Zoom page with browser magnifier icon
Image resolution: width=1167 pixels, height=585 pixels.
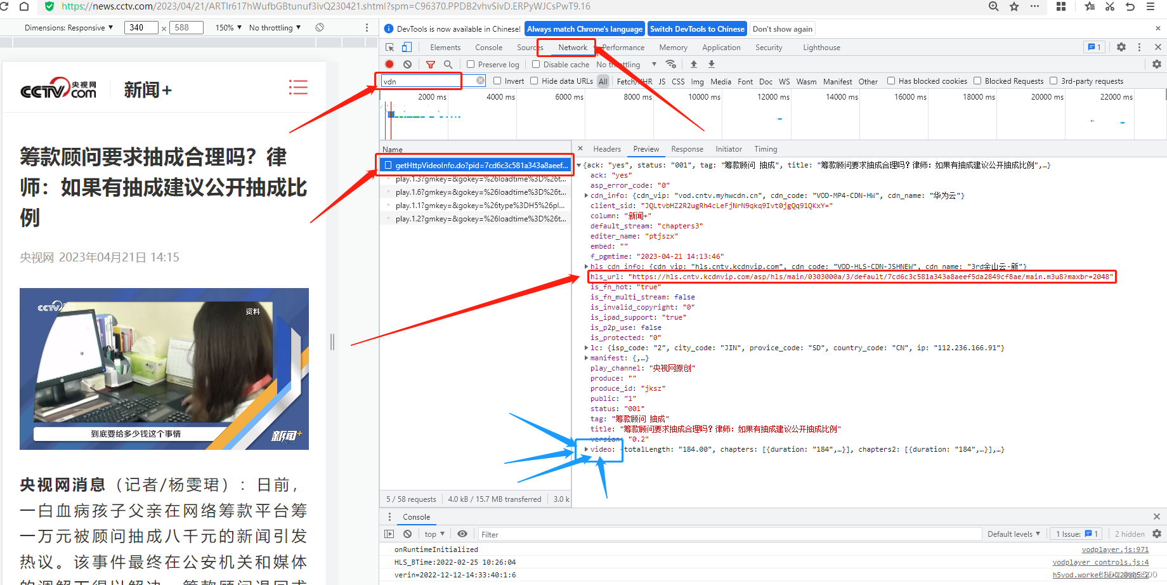click(994, 6)
